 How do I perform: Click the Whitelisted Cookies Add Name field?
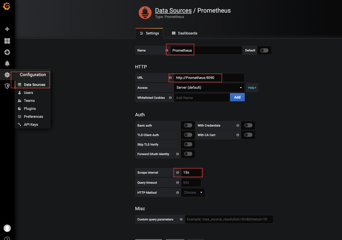tap(202, 98)
